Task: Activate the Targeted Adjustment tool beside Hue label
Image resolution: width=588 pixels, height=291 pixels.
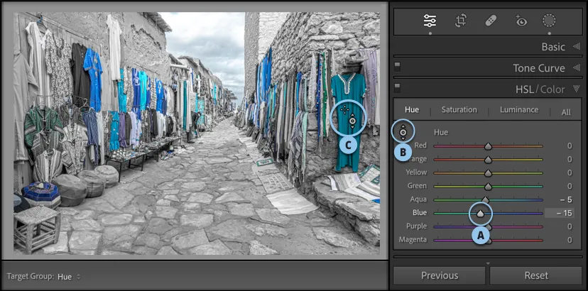Action: pyautogui.click(x=403, y=132)
